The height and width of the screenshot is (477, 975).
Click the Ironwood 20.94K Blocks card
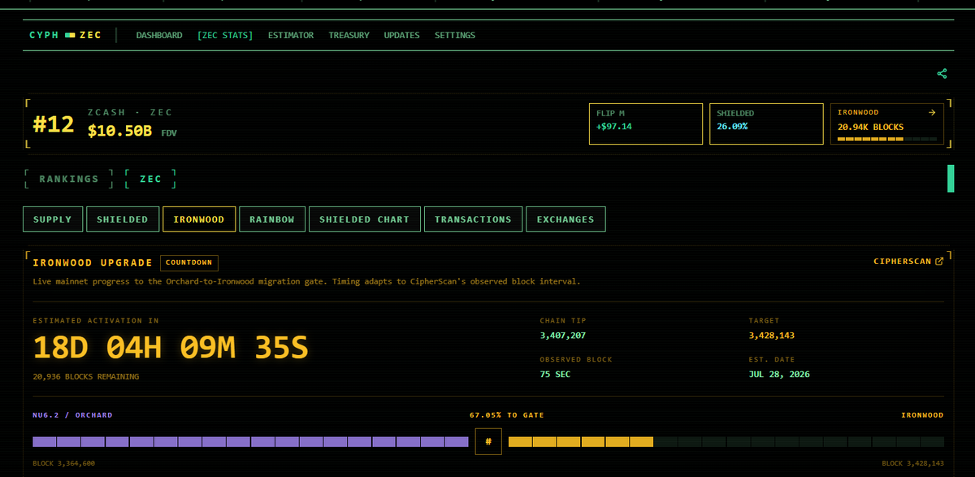(886, 124)
